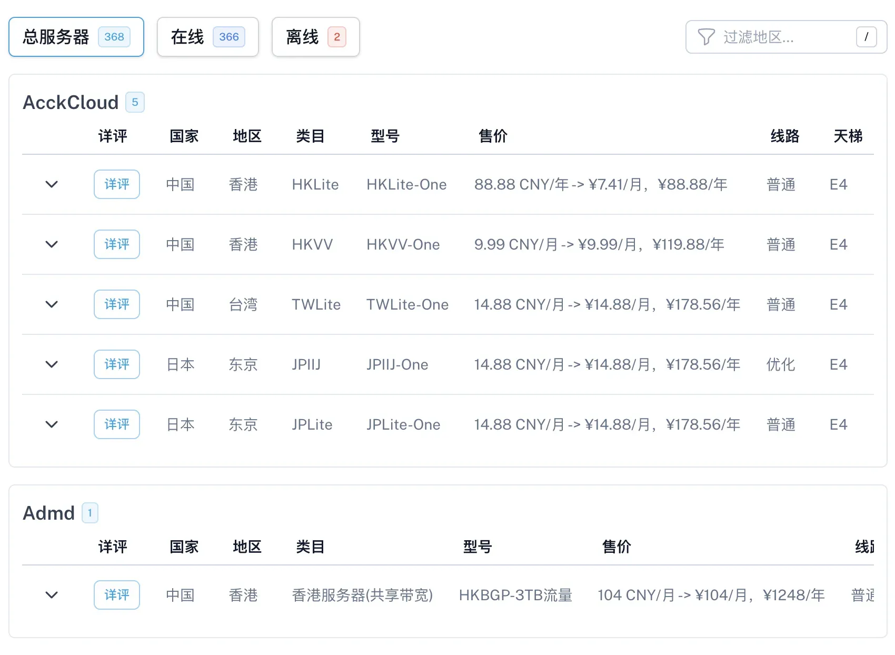This screenshot has height=655, width=895.
Task: Open 详评 for TWLite-One
Action: click(117, 304)
